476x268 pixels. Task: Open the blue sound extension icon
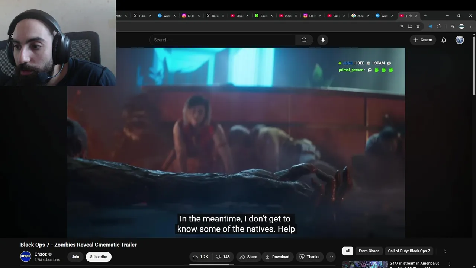(x=430, y=26)
